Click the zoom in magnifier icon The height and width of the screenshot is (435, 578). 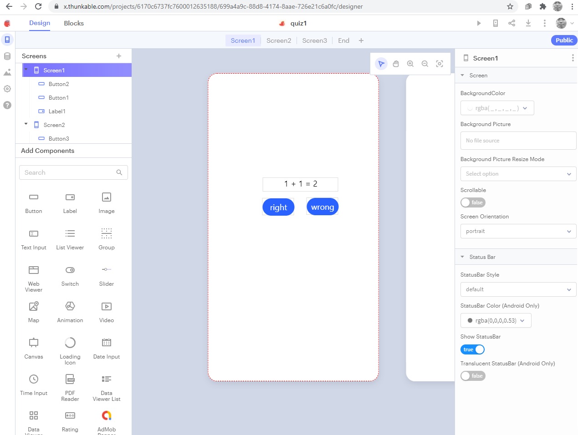pos(410,64)
